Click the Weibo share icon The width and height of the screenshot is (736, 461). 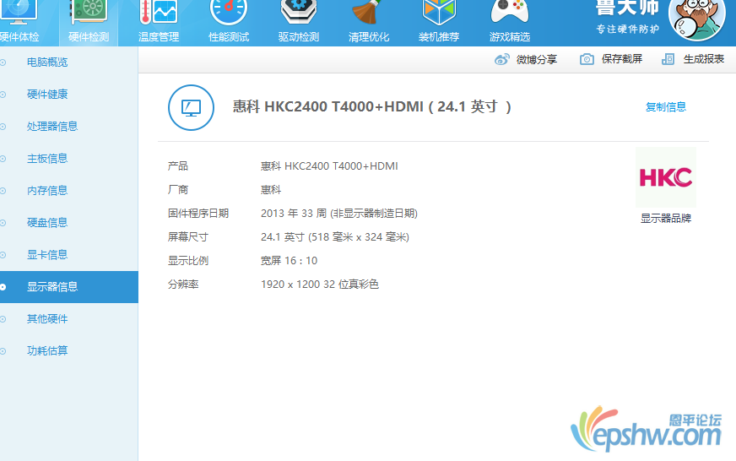(501, 59)
